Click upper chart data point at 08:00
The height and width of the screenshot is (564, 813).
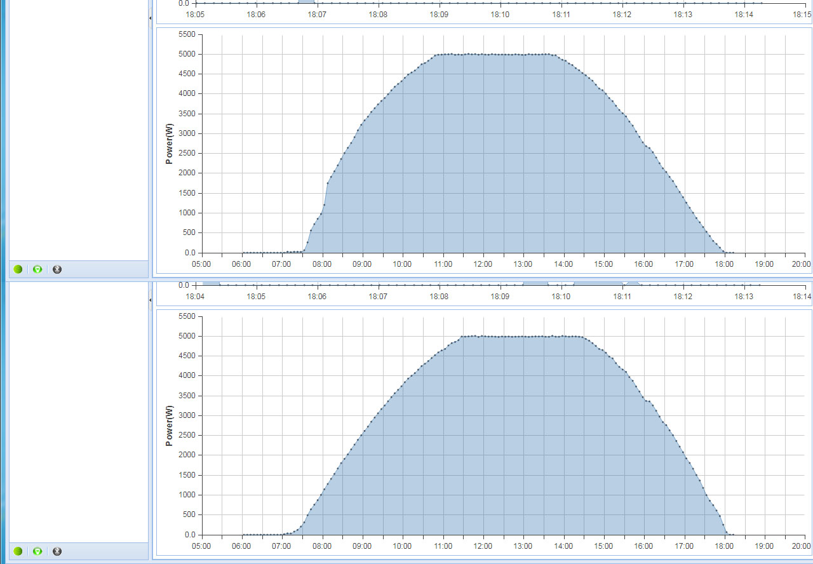click(323, 205)
